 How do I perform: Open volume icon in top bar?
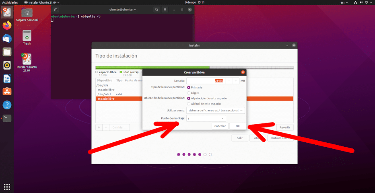pyautogui.click(x=362, y=2)
